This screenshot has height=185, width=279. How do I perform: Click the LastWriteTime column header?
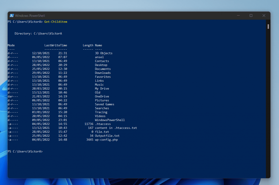[x=56, y=45]
